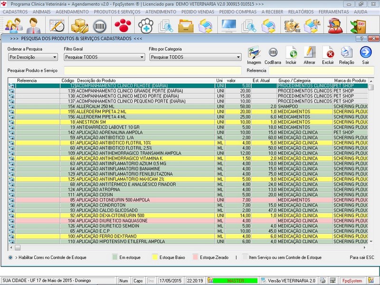Open the CodBarra barcode tool
Viewport: 380px width, 285px height.
pyautogui.click(x=273, y=53)
